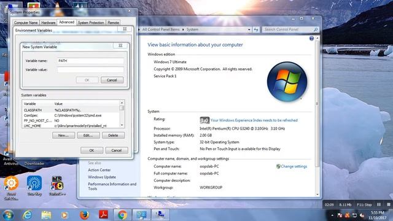Stop the screen recording with square button

(x=389, y=204)
